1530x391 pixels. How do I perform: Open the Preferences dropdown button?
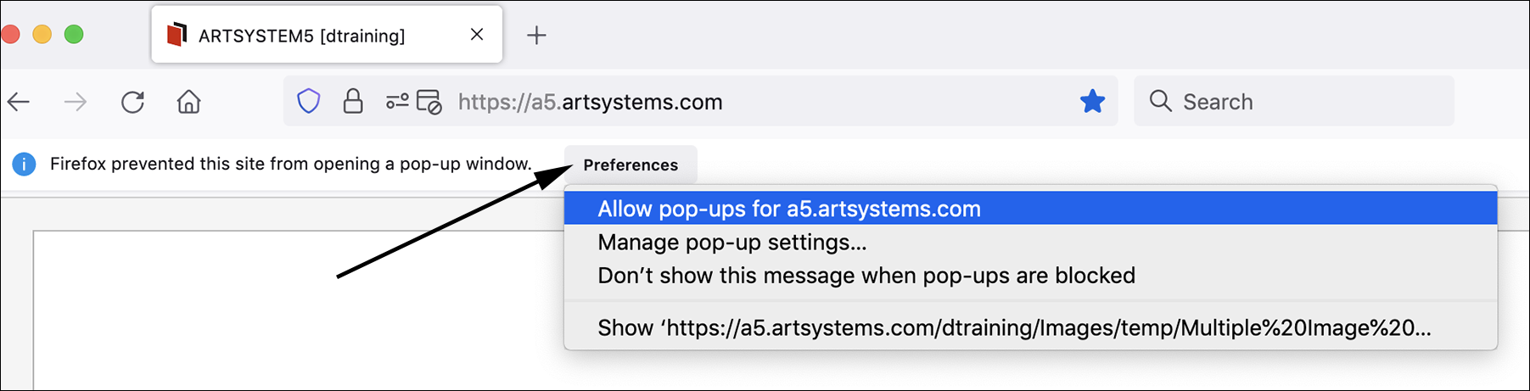coord(630,165)
